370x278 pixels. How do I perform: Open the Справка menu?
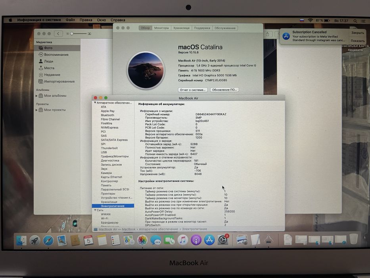point(118,20)
